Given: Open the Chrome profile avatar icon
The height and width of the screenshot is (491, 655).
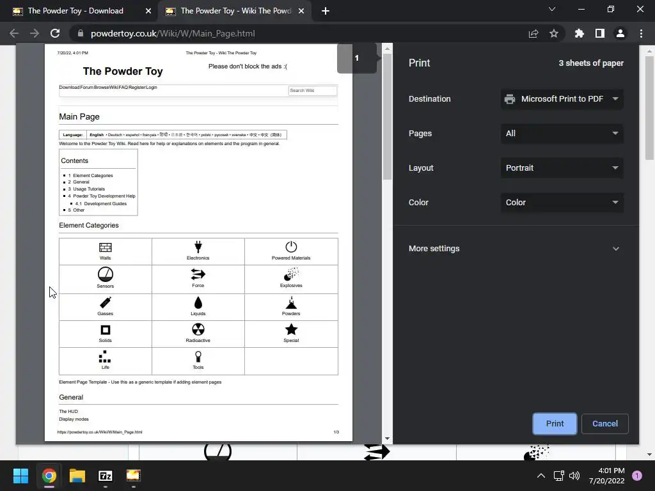Looking at the screenshot, I should tap(620, 33).
